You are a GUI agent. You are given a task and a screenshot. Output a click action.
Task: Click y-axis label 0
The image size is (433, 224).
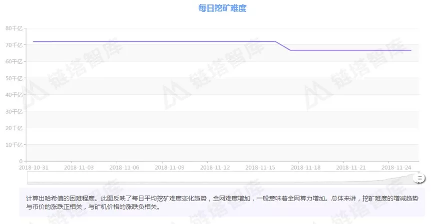pos(21,161)
